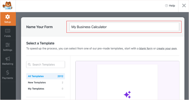Open the Payments dollar sign icon
The image size is (189, 100).
pos(8,73)
